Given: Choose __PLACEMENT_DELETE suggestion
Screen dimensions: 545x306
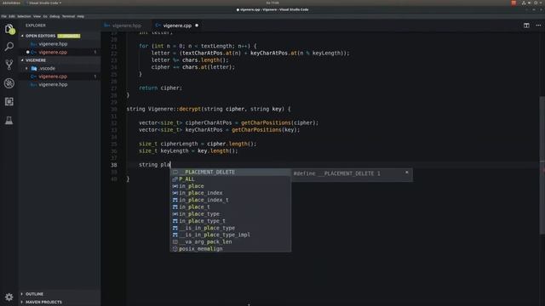Looking at the screenshot, I should (x=230, y=172).
